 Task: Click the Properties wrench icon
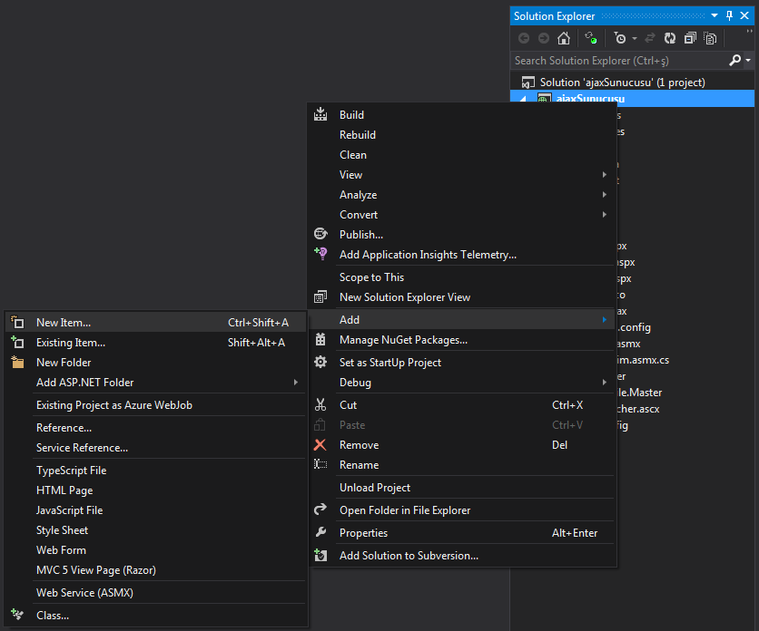tap(320, 532)
